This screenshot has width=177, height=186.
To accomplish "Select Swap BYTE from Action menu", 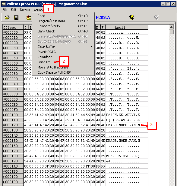I will pyautogui.click(x=46, y=62).
